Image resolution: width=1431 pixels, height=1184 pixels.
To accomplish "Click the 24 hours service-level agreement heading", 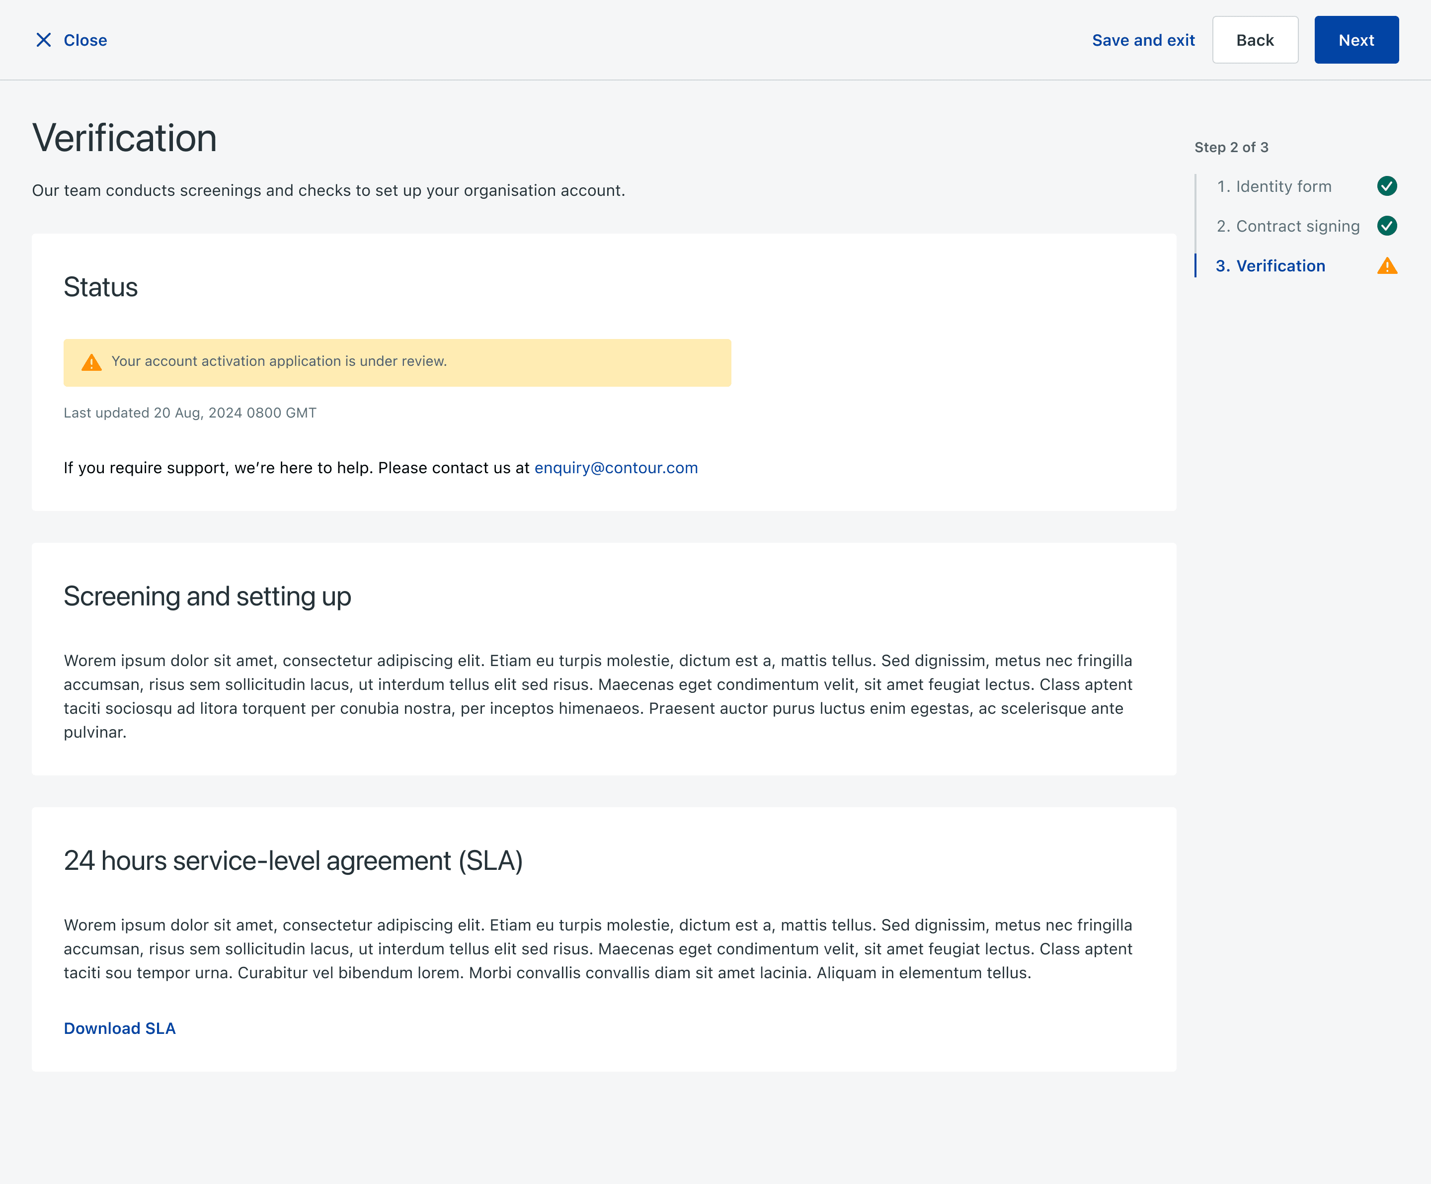I will (293, 861).
